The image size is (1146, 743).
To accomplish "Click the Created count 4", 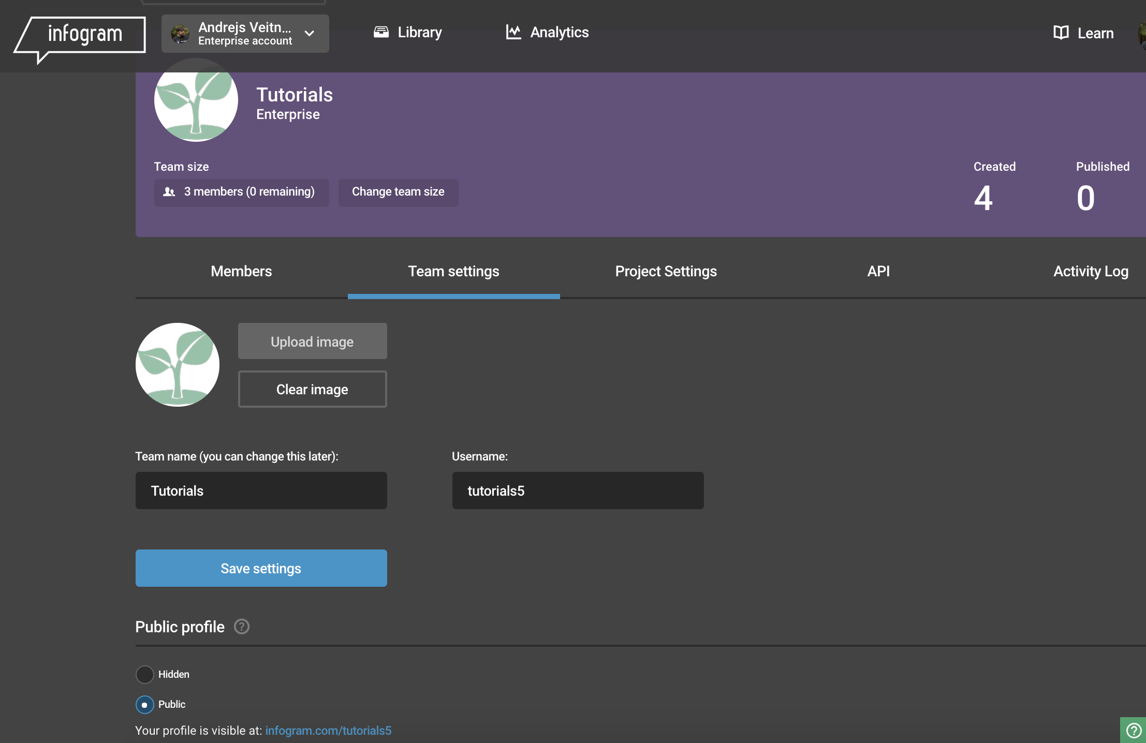I will click(983, 198).
